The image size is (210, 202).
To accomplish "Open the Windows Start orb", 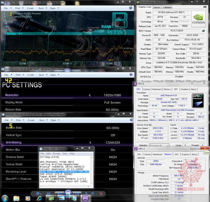I will (x=5, y=198).
